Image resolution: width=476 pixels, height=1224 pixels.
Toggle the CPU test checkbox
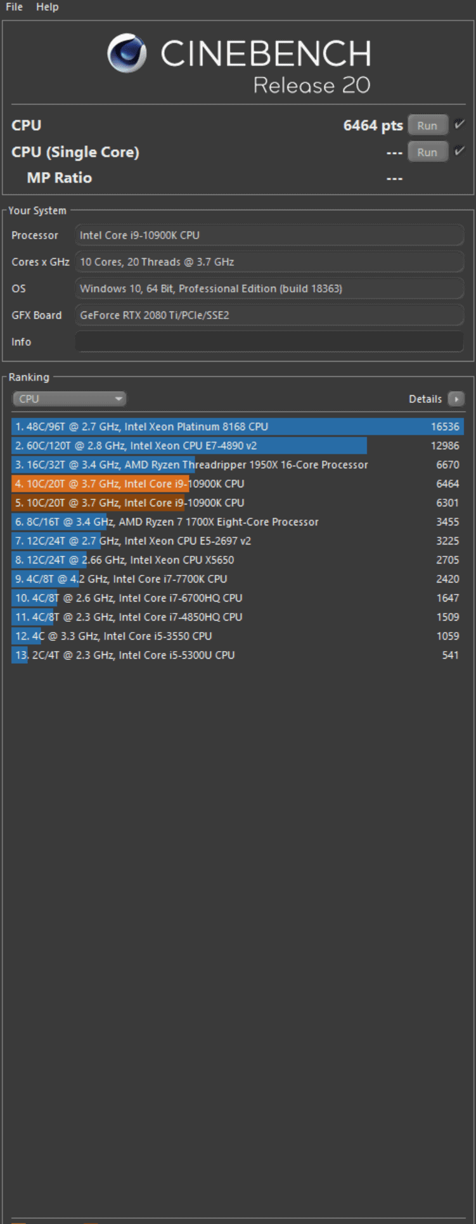click(460, 124)
